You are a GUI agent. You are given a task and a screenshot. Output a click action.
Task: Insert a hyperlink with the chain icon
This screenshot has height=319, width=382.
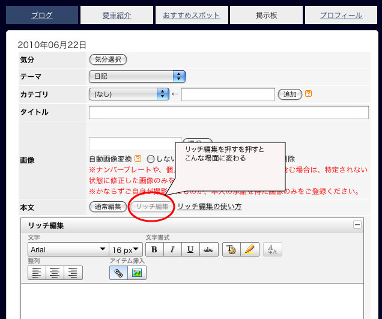119,273
